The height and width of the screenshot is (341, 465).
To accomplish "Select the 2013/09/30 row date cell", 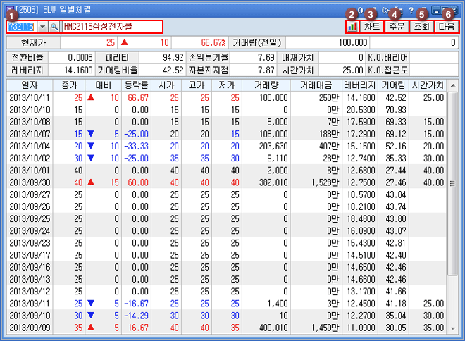I will point(27,182).
